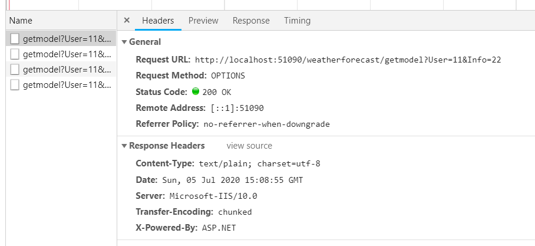Viewport: 535px width, 246px height.
Task: Click the green status code indicator
Action: pos(196,91)
